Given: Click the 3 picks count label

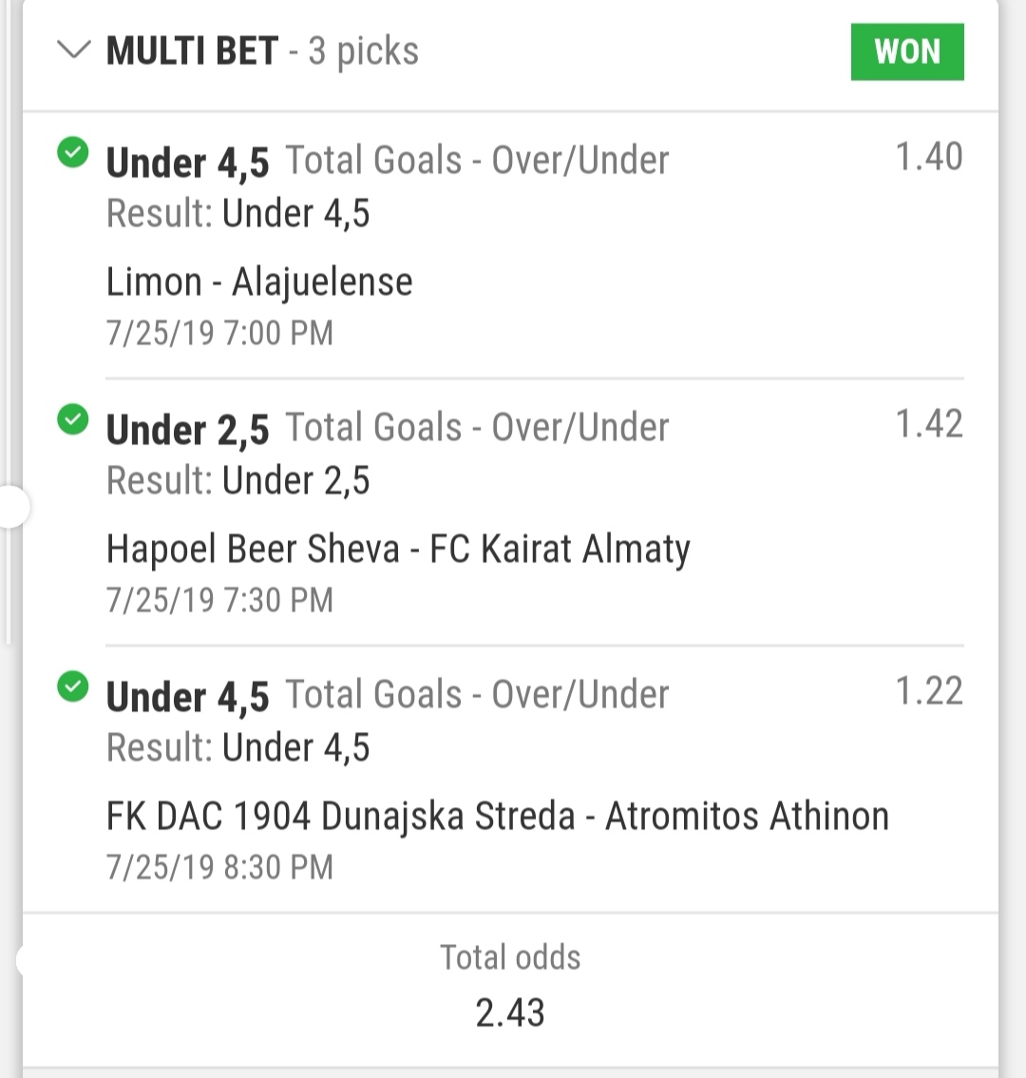Looking at the screenshot, I should click(364, 51).
